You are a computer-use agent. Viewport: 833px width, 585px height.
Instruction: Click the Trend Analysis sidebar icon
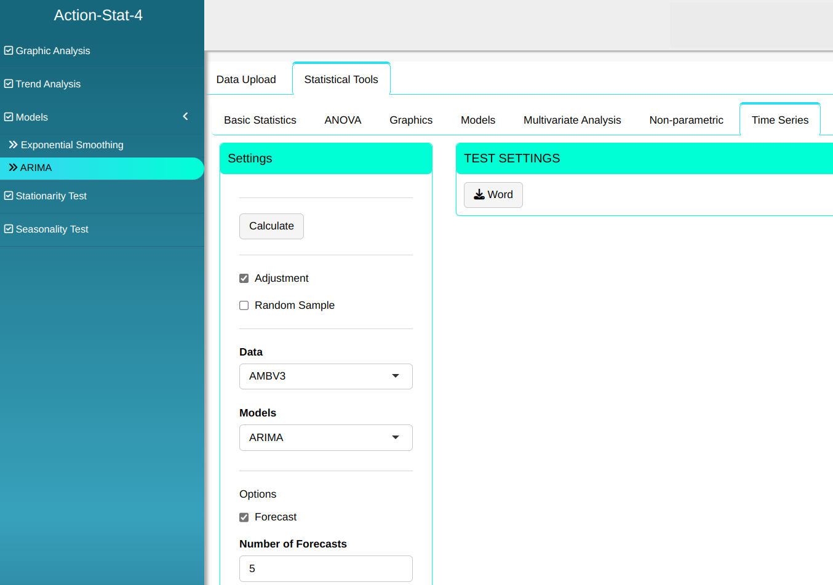[x=9, y=84]
